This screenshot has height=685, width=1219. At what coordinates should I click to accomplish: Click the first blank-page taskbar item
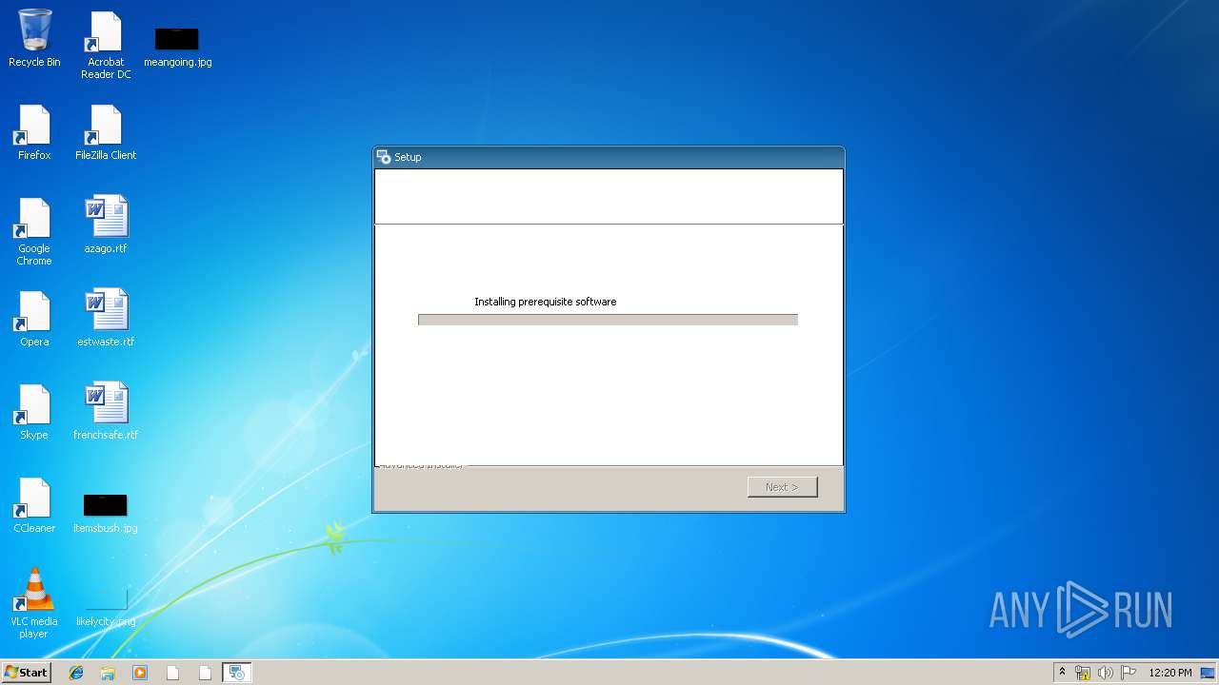pyautogui.click(x=172, y=673)
